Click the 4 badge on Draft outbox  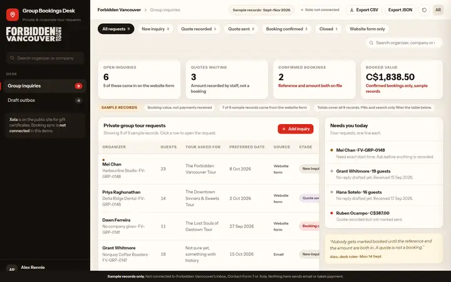(x=78, y=100)
